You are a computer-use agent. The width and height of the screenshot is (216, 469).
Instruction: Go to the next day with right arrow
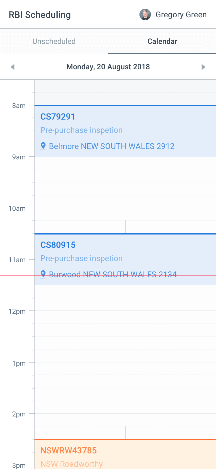click(203, 67)
